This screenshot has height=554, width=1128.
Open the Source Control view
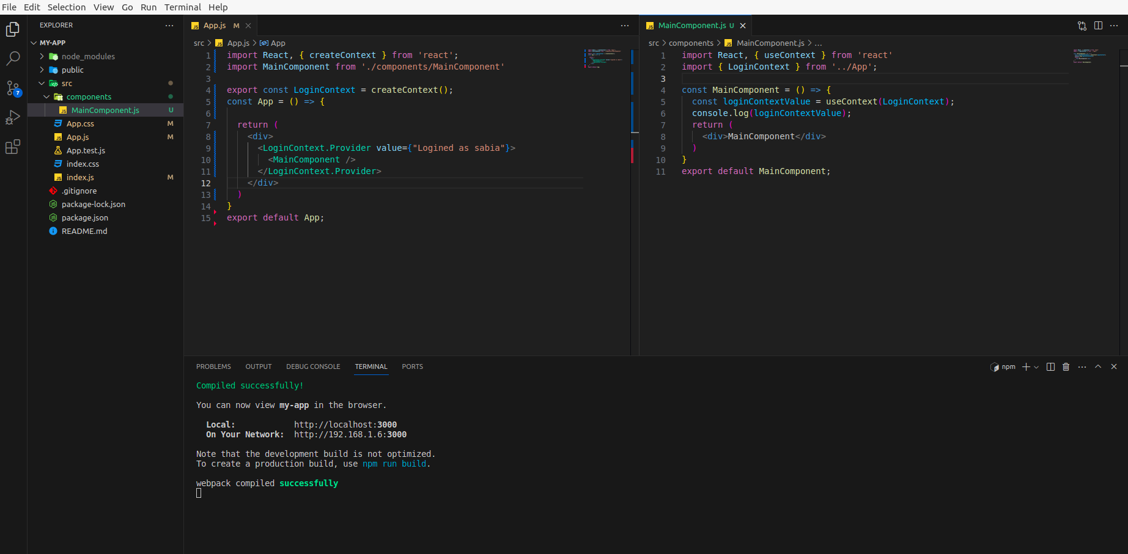point(13,88)
